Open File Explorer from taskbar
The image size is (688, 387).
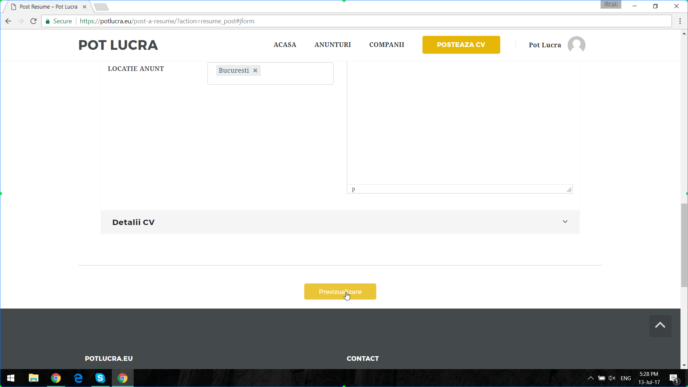pos(34,378)
